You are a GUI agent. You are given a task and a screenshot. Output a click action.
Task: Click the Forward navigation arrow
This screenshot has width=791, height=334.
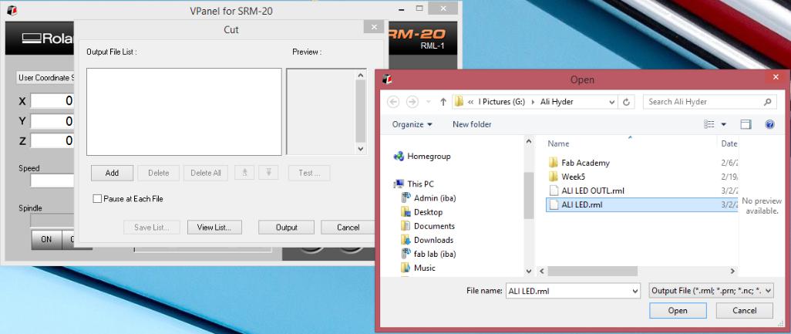pos(412,102)
